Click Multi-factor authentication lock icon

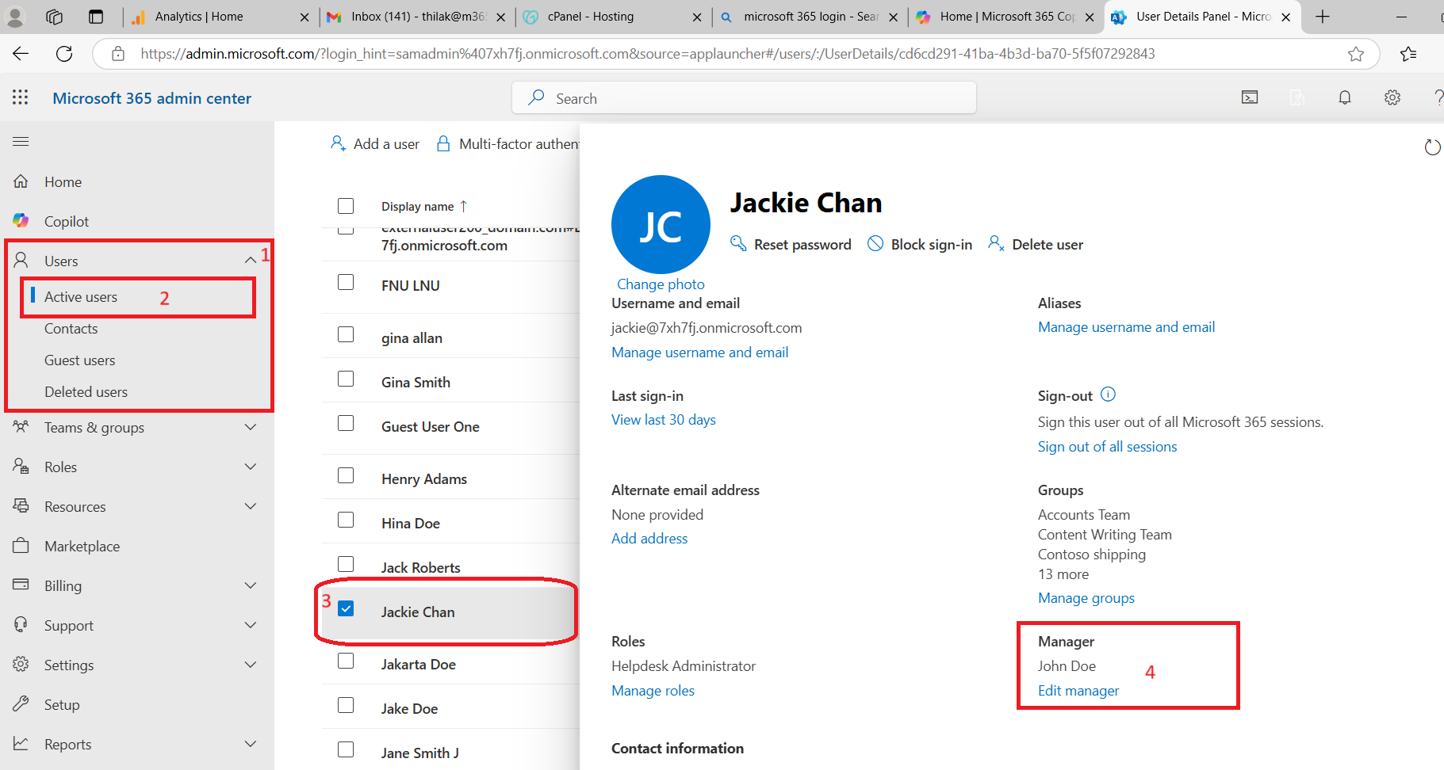coord(443,143)
